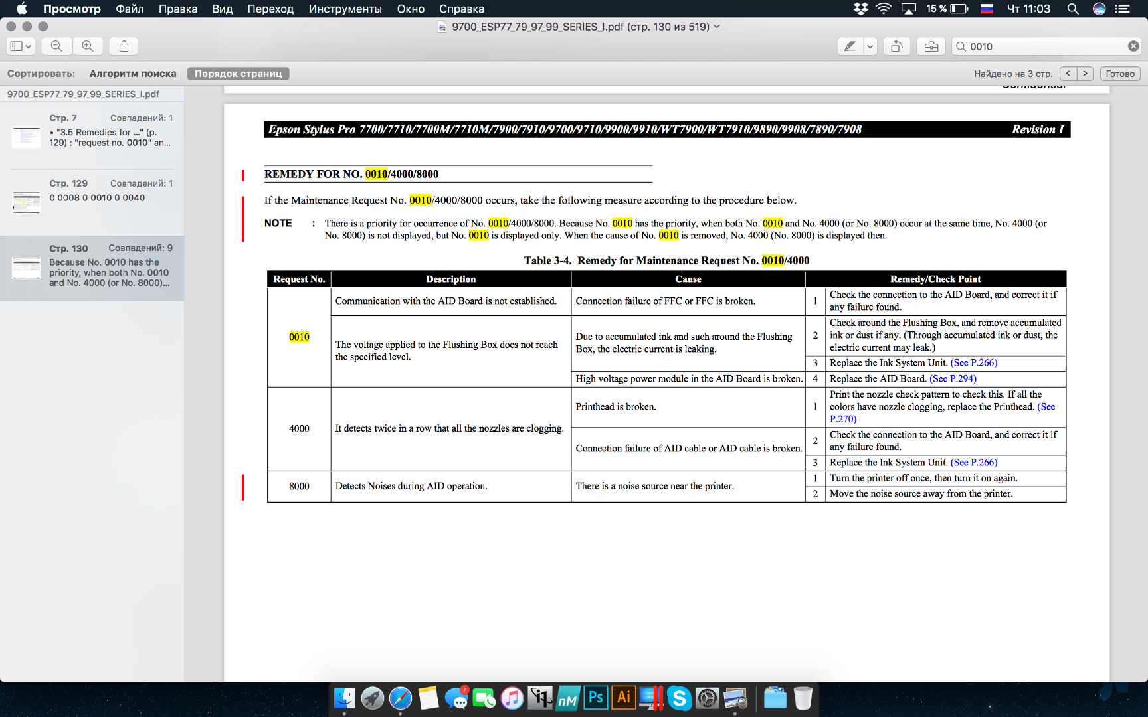The image size is (1148, 717).
Task: Switch input source via Russian flag
Action: point(987,9)
